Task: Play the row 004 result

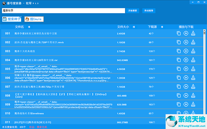Action: pyautogui.click(x=186, y=60)
